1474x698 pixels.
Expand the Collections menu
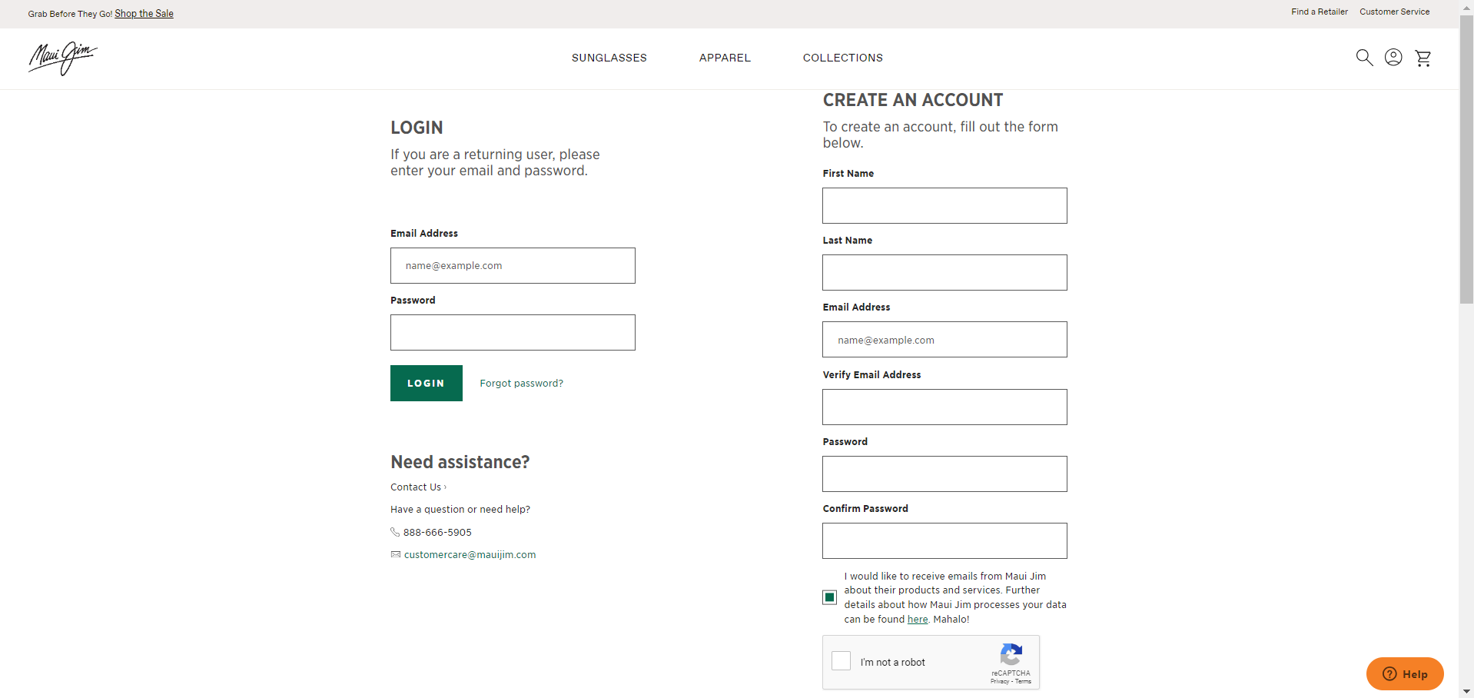(843, 58)
